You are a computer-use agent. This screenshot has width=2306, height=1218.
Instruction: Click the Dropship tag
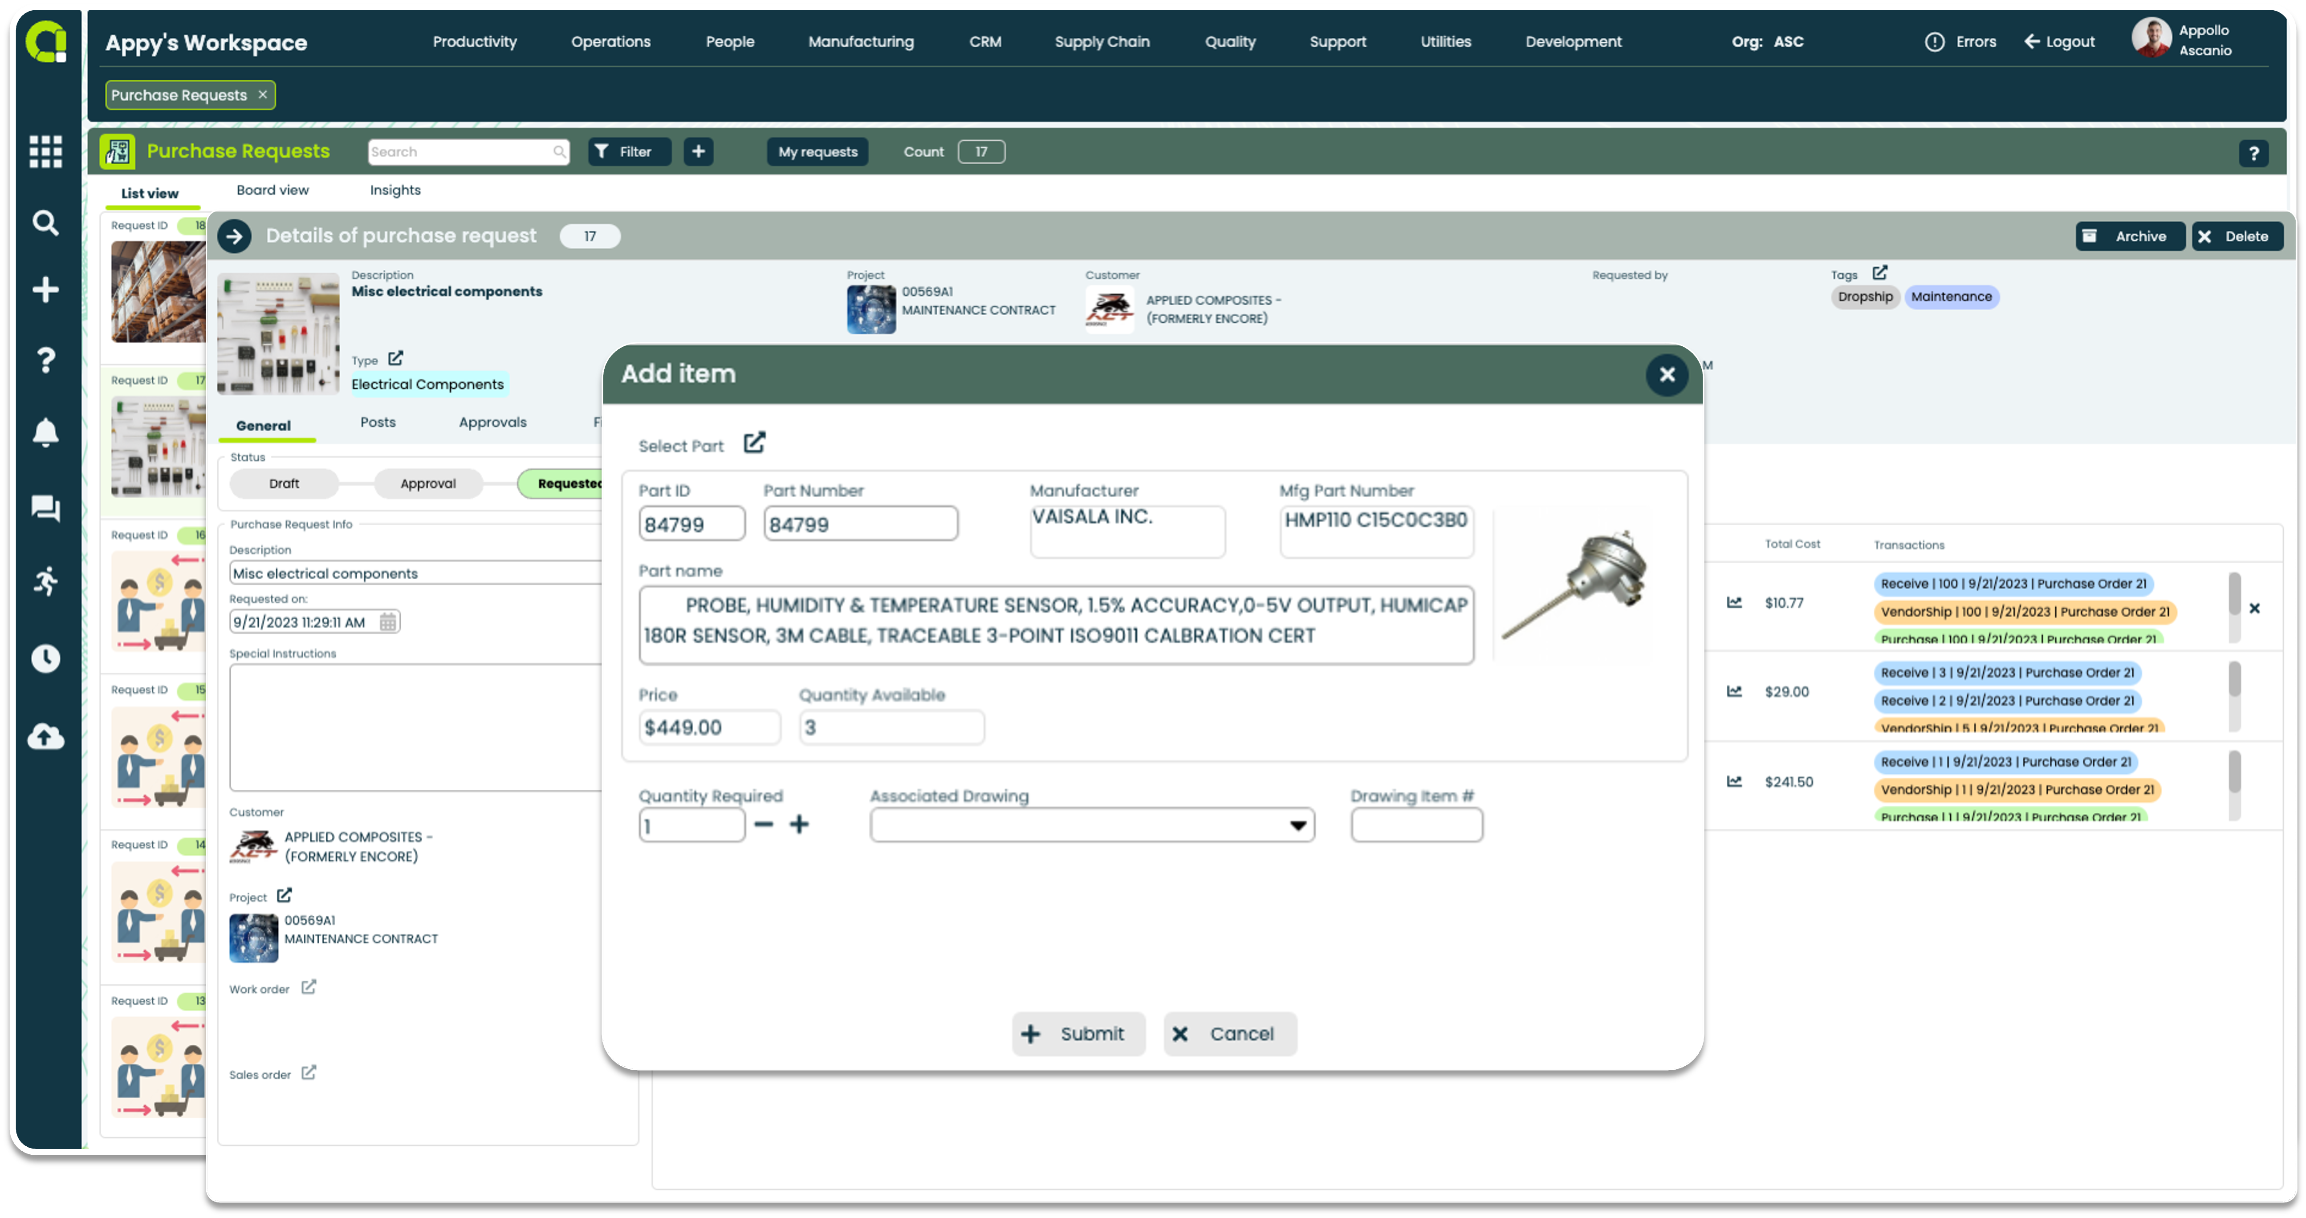click(x=1865, y=297)
